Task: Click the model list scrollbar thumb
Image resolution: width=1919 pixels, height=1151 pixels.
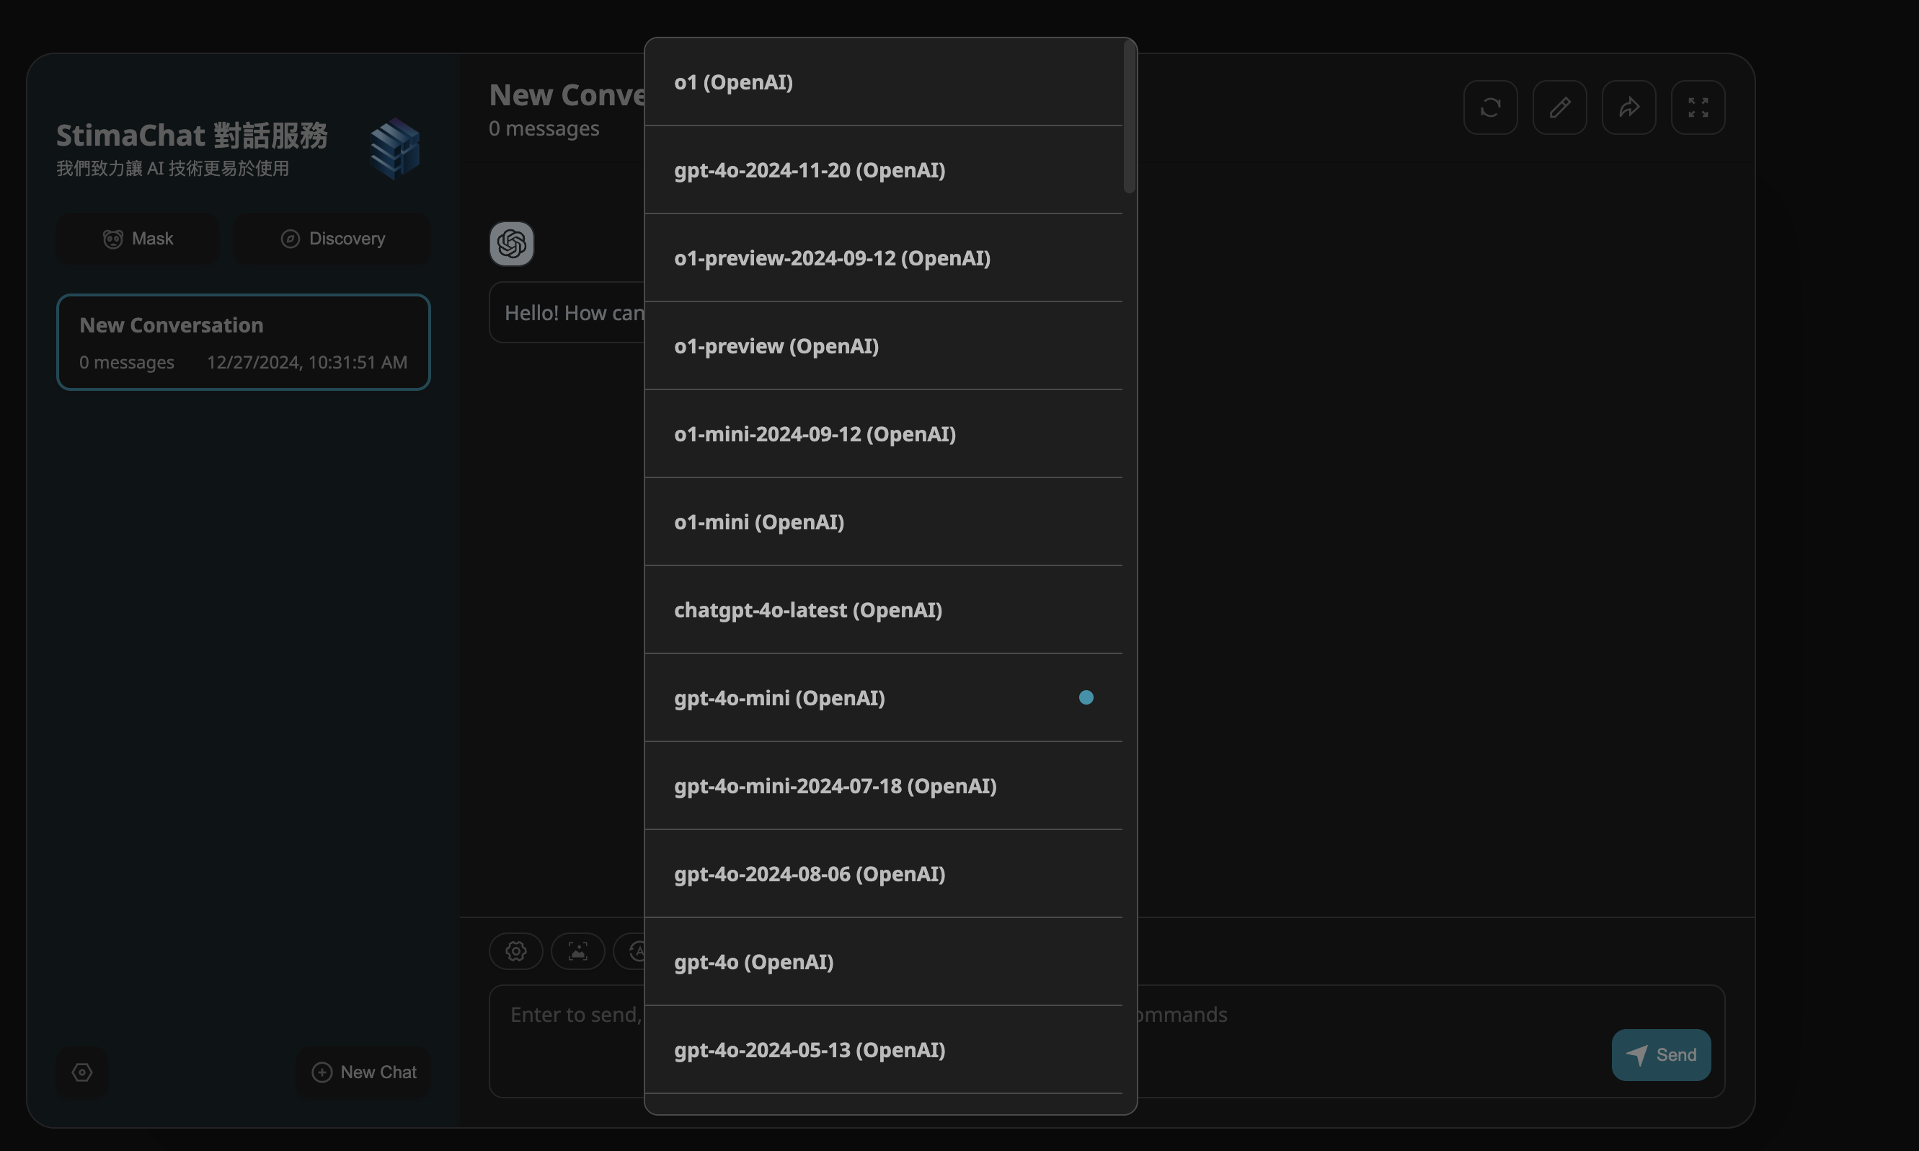Action: pyautogui.click(x=1129, y=116)
